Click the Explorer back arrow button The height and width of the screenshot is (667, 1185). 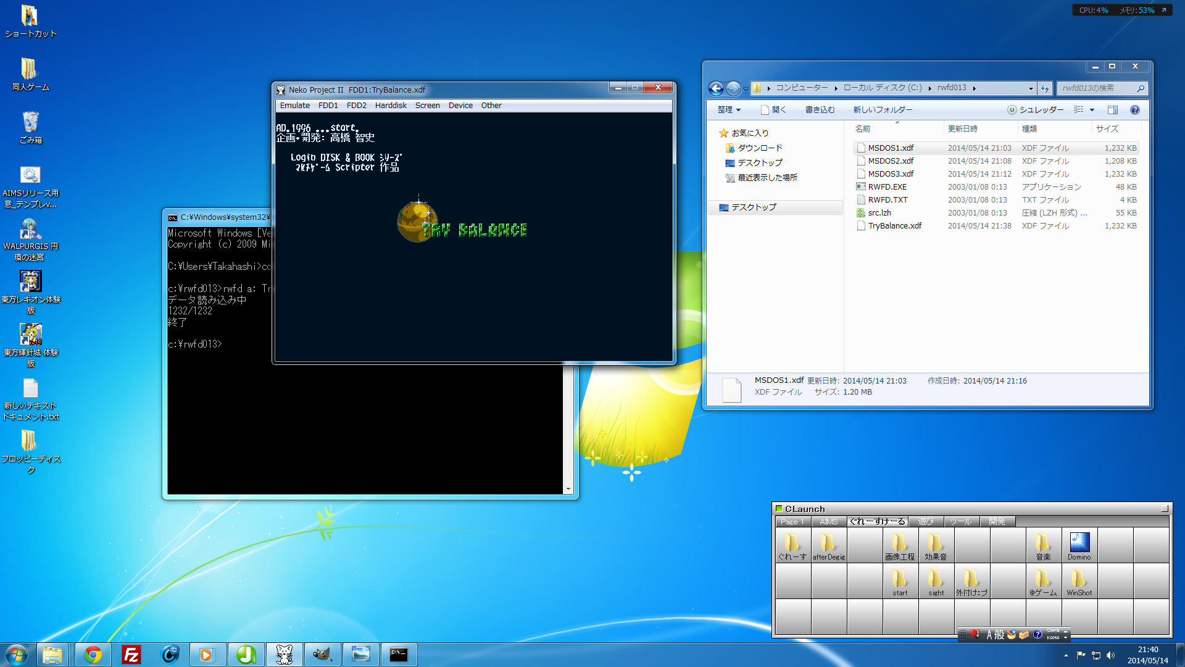coord(716,88)
